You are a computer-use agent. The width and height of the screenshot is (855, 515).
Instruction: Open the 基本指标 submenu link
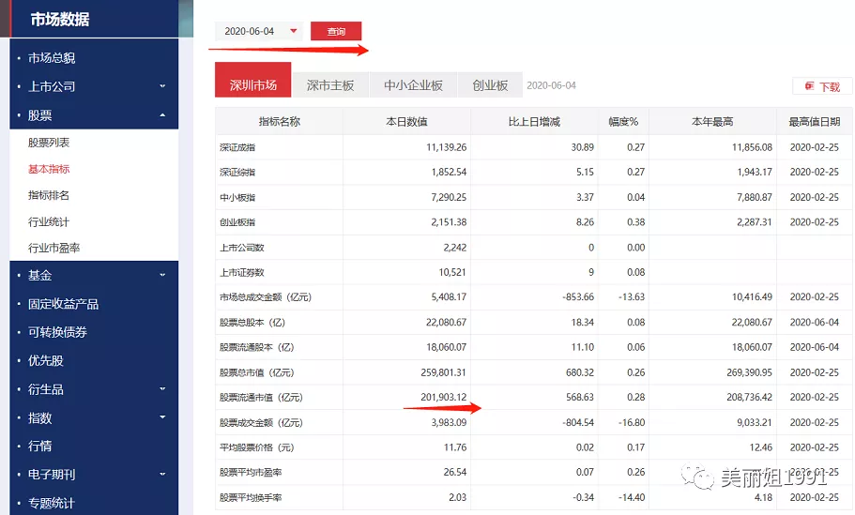(x=49, y=169)
